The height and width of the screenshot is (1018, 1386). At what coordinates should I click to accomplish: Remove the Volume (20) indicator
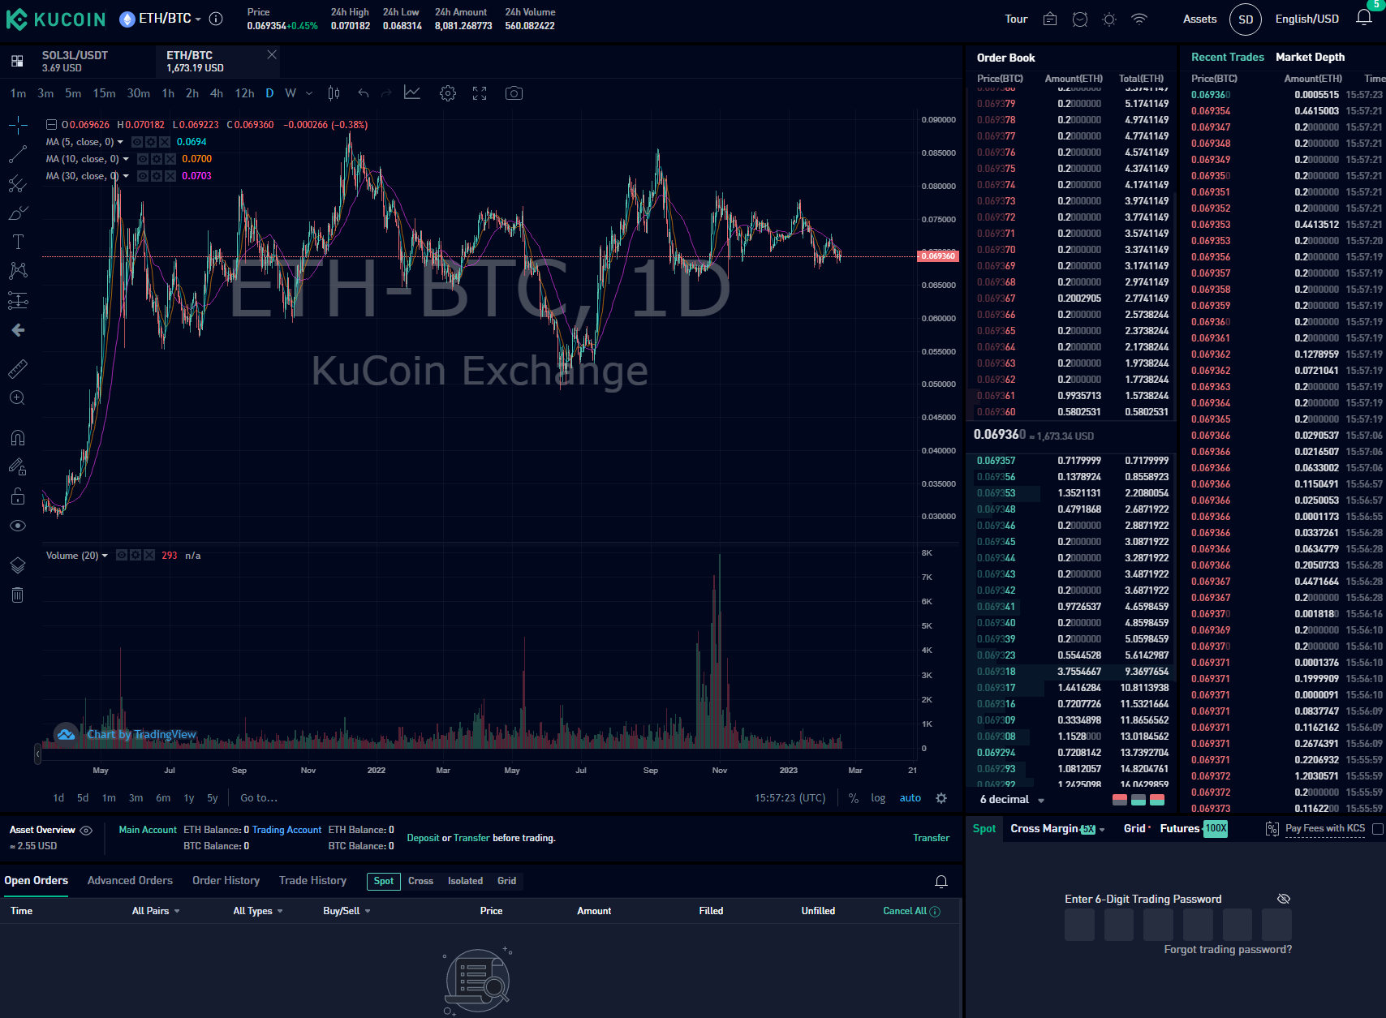point(148,556)
